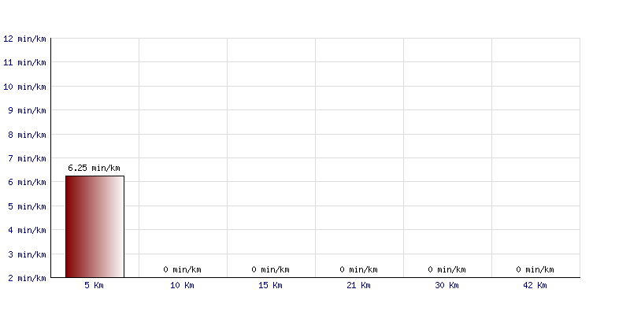The image size is (630, 315).
Task: Click the 8 min/km y-axis label
Action: tap(27, 135)
